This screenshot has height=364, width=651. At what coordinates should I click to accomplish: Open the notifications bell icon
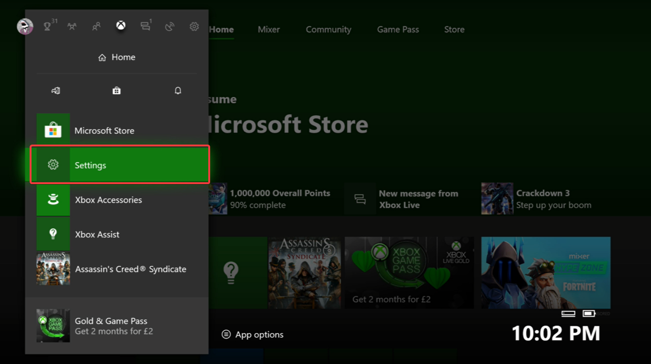(178, 91)
